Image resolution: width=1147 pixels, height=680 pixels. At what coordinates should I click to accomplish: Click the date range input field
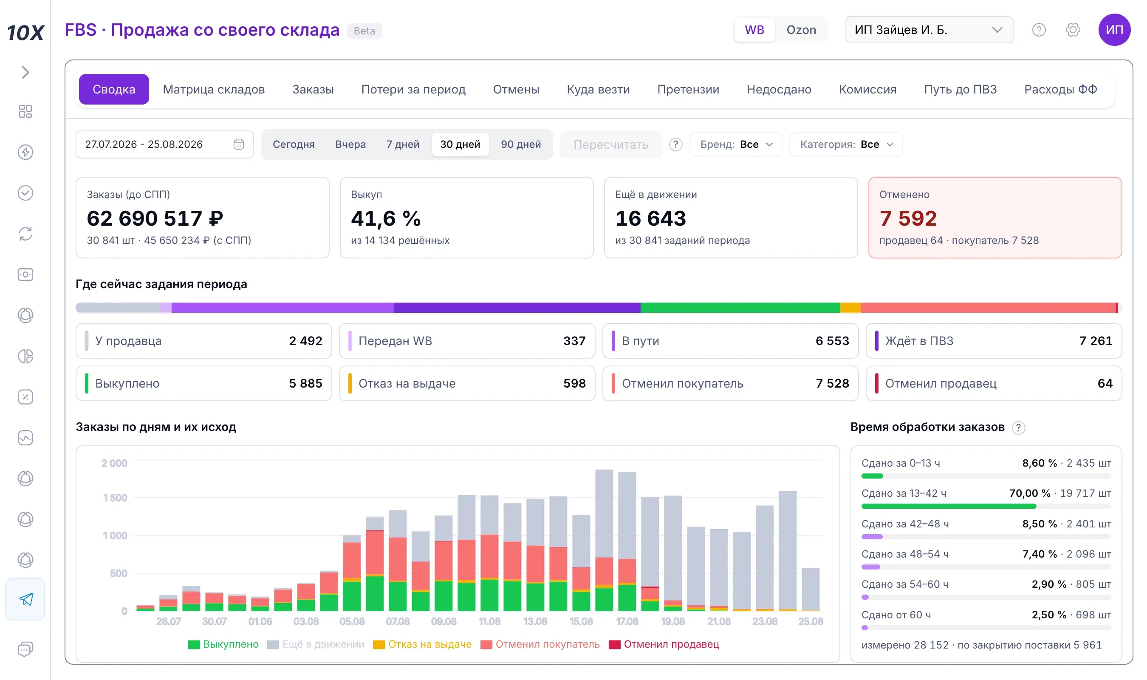tap(164, 144)
